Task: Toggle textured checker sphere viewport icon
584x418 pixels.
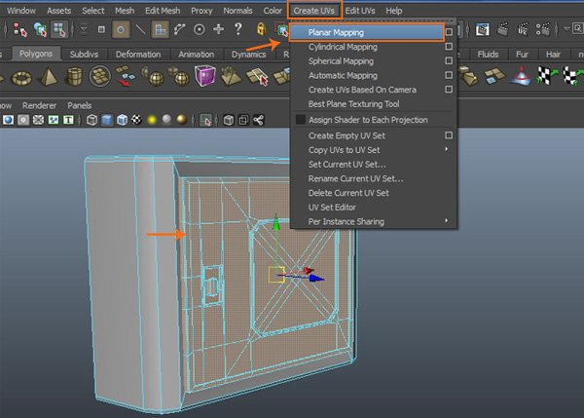Action: click(136, 120)
